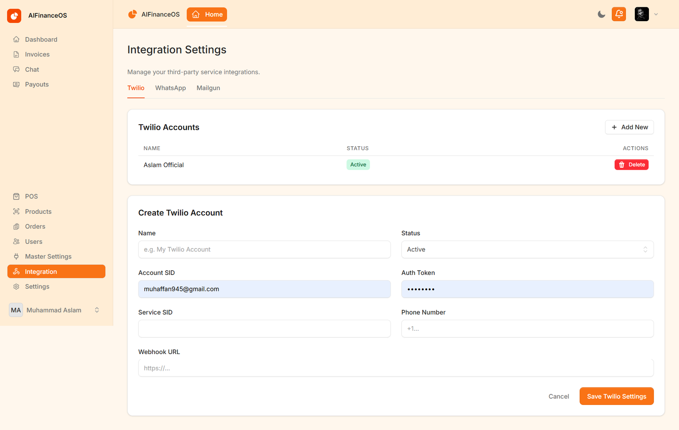Click the Cancel button
Viewport: 679px width, 430px height.
[x=558, y=396]
